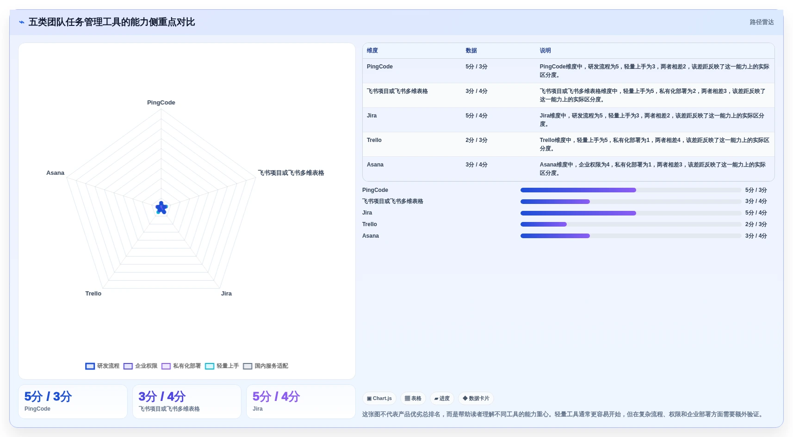The width and height of the screenshot is (793, 437).
Task: Open the 飞书项目或飞书多维表格 3分 / 4分 data card
Action: tap(187, 401)
